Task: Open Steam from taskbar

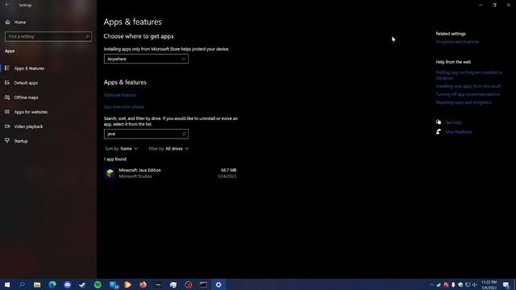Action: 82,284
